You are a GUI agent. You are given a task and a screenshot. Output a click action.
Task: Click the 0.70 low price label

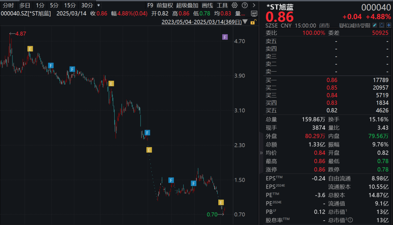click(x=212, y=214)
